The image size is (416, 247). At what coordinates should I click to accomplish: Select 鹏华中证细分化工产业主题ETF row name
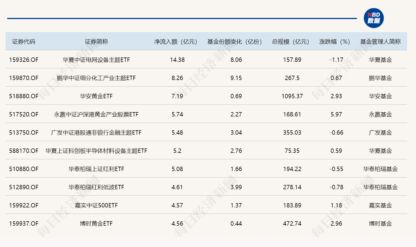click(x=96, y=78)
